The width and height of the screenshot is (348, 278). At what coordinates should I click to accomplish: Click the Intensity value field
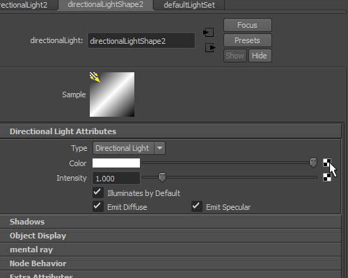(x=116, y=178)
